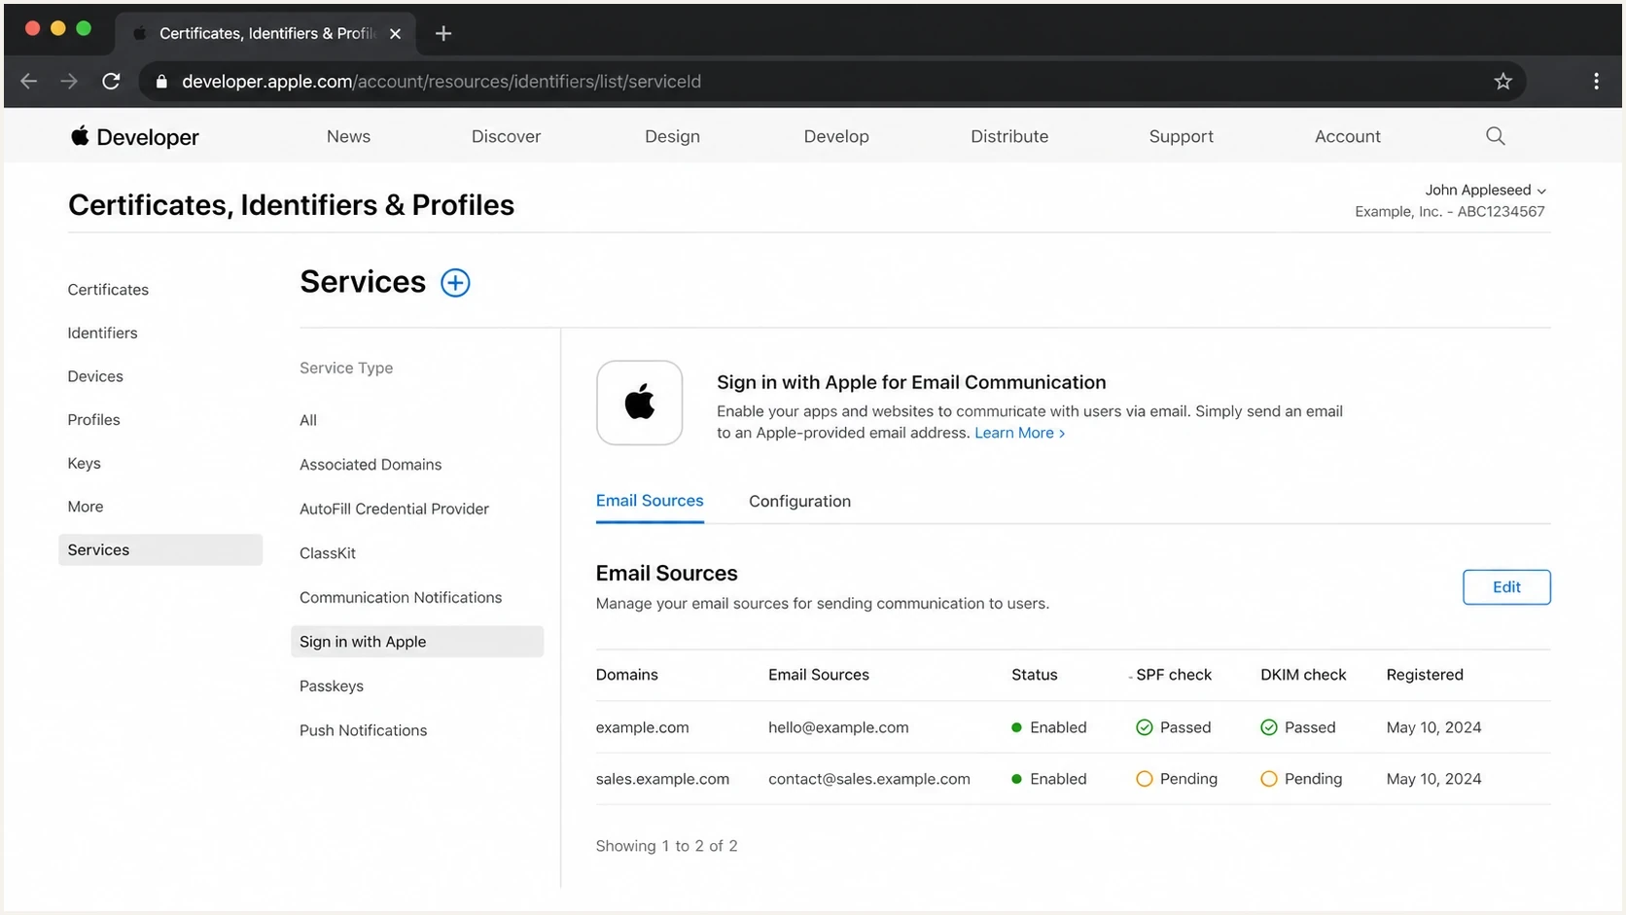Follow the Learn More link
Viewport: 1626px width, 915px height.
coord(1019,434)
